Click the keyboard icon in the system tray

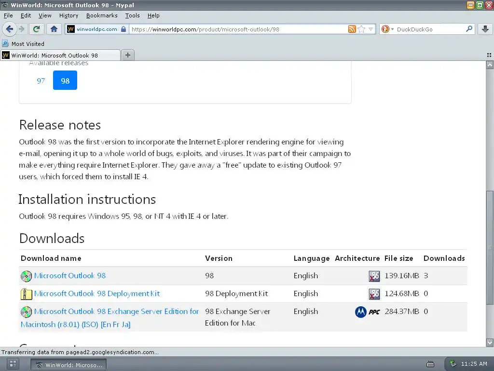pos(430,364)
